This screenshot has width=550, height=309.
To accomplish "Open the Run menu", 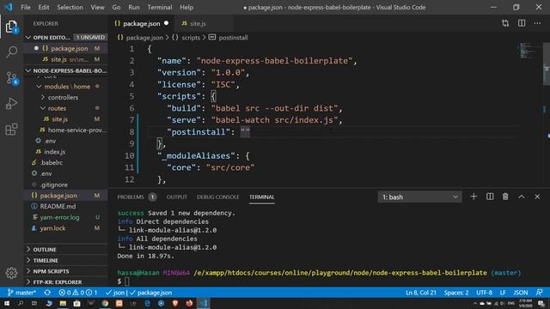I will click(x=134, y=8).
